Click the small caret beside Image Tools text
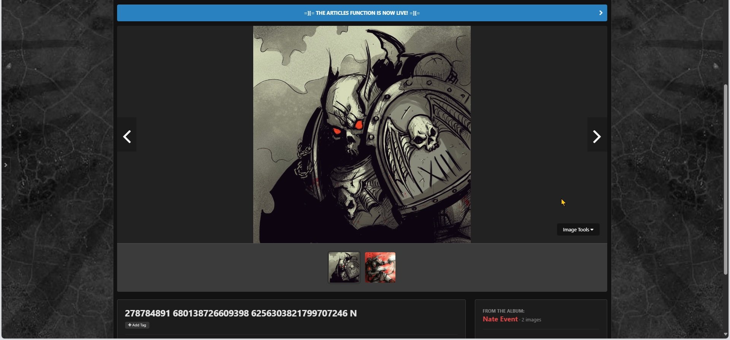The image size is (730, 340). click(592, 229)
